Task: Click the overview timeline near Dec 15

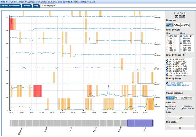Action: click(x=71, y=123)
